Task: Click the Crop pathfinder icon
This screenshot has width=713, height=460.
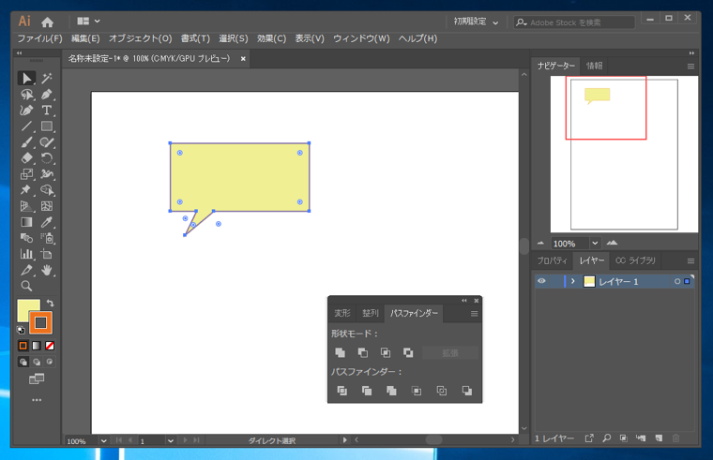Action: click(416, 391)
